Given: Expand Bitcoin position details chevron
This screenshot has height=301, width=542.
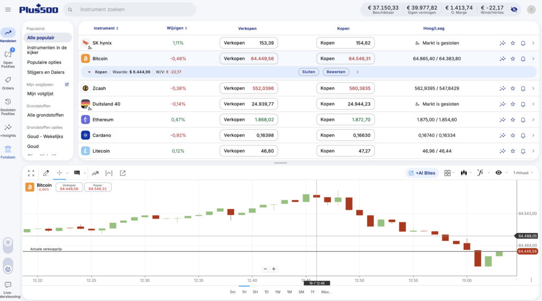Looking at the screenshot, I should point(357,72).
